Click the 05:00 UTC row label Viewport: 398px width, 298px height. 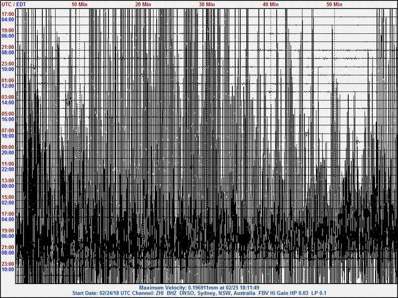click(x=8, y=114)
